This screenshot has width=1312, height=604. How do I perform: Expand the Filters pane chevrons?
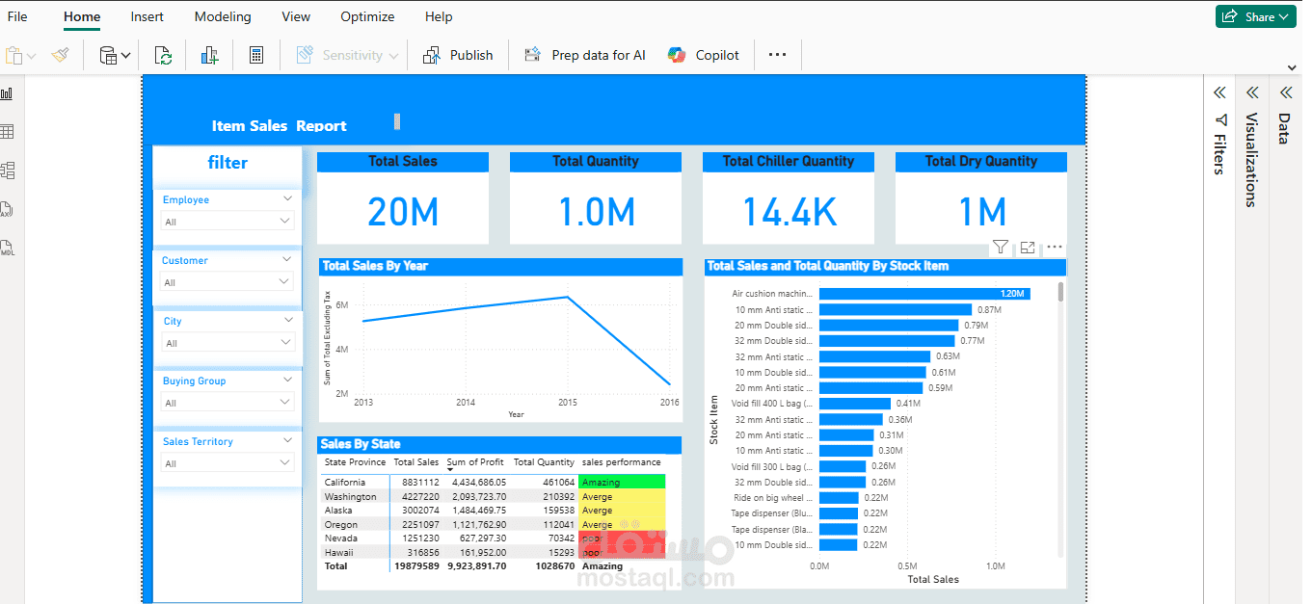coord(1219,92)
